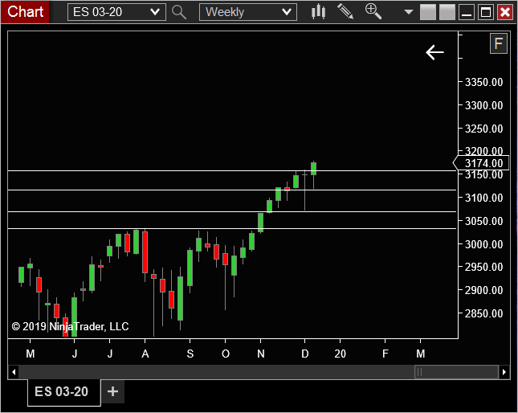Click the Chart title label
The image size is (518, 413).
pos(25,12)
